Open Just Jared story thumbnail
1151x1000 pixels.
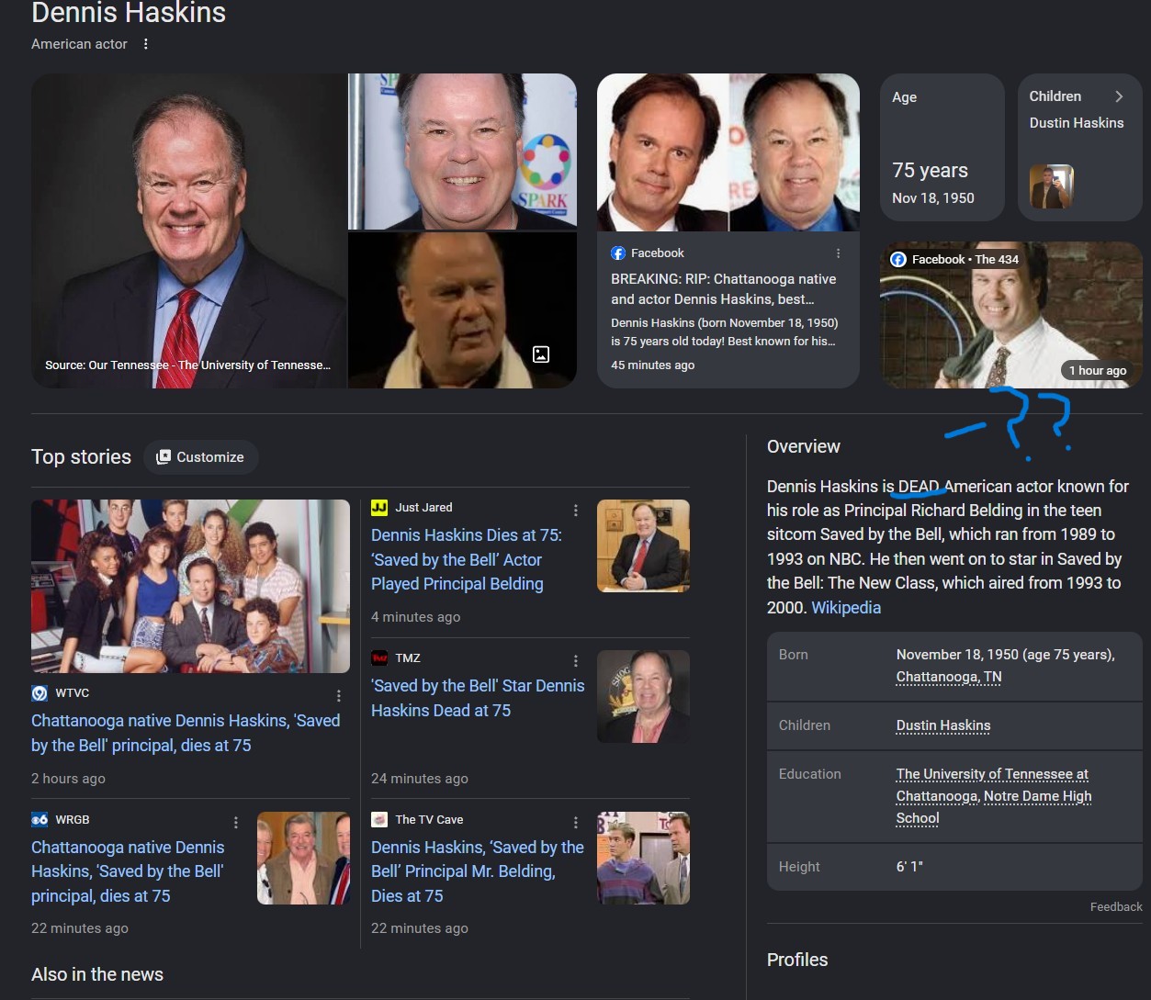[x=643, y=545]
